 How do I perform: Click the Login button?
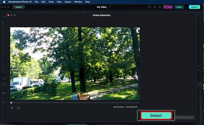(x=179, y=7)
